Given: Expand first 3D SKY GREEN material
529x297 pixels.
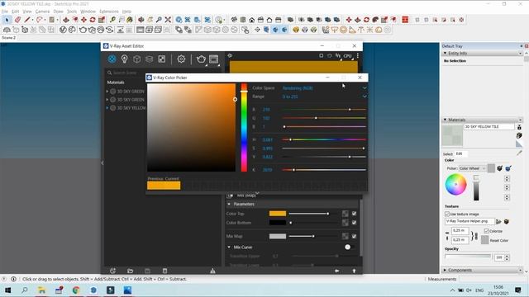Looking at the screenshot, I should pos(107,92).
